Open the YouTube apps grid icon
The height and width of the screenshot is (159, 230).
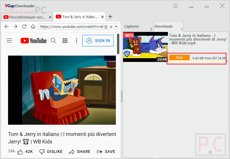pyautogui.click(x=65, y=41)
